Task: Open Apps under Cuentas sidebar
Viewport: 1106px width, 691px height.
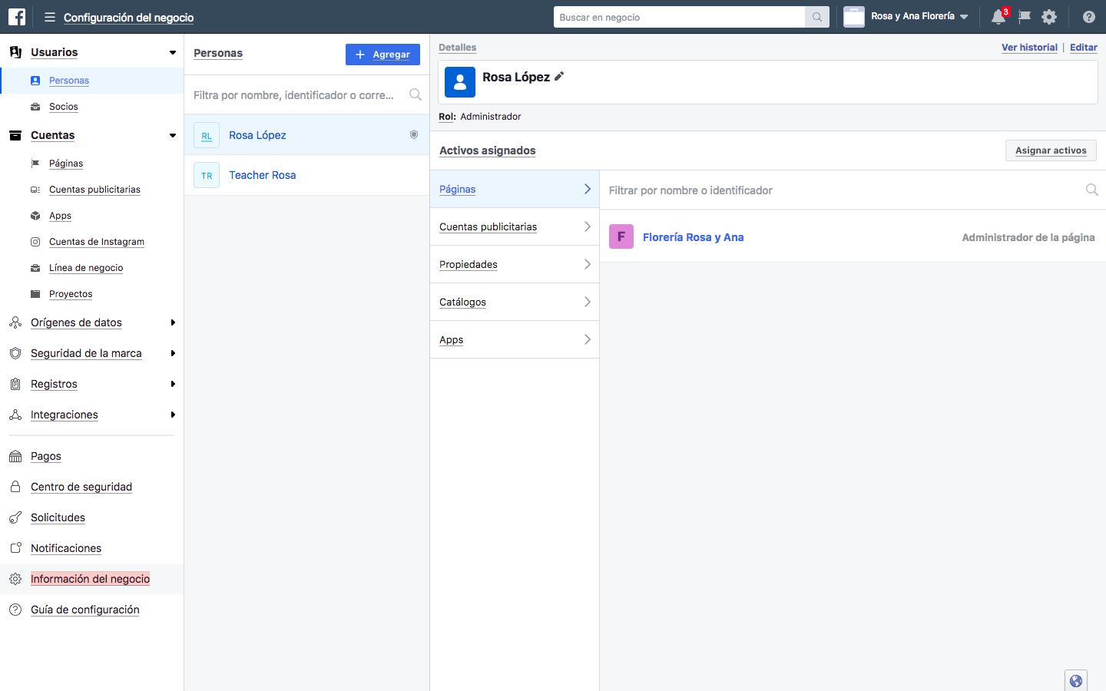Action: click(60, 216)
